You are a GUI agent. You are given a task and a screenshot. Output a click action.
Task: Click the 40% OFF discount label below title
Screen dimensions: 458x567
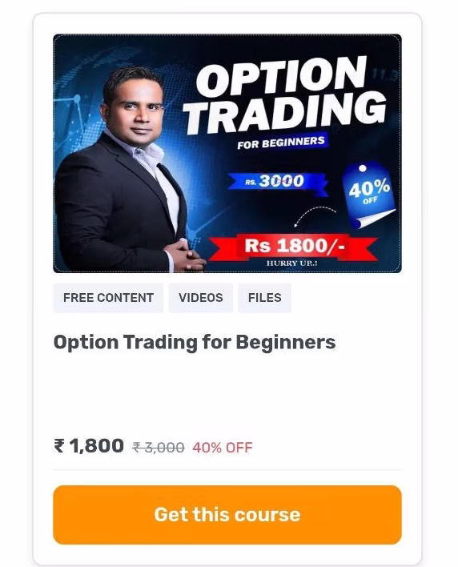pyautogui.click(x=223, y=448)
